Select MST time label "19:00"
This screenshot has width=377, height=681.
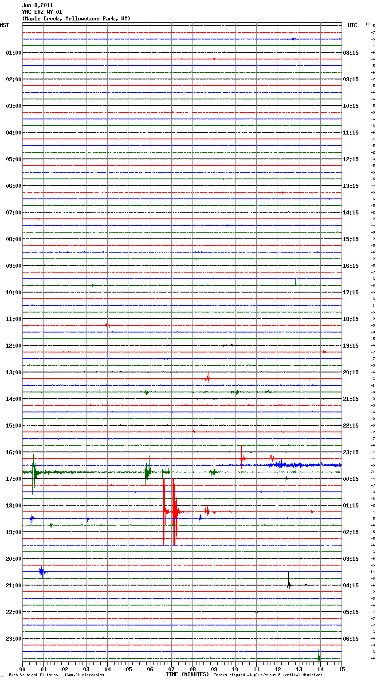(14, 532)
